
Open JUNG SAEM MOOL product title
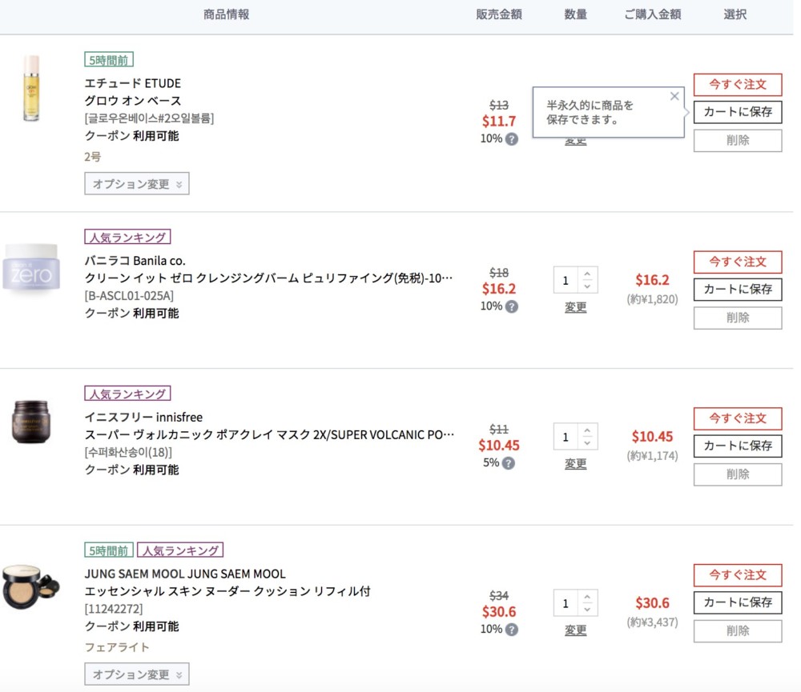point(185,574)
